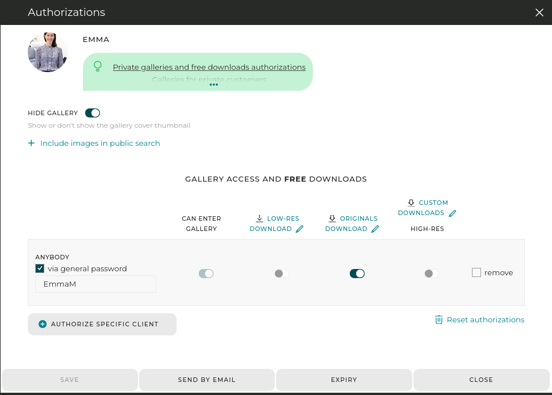Click the download arrow icon above LOW-RES DOWNLOAD

point(259,218)
